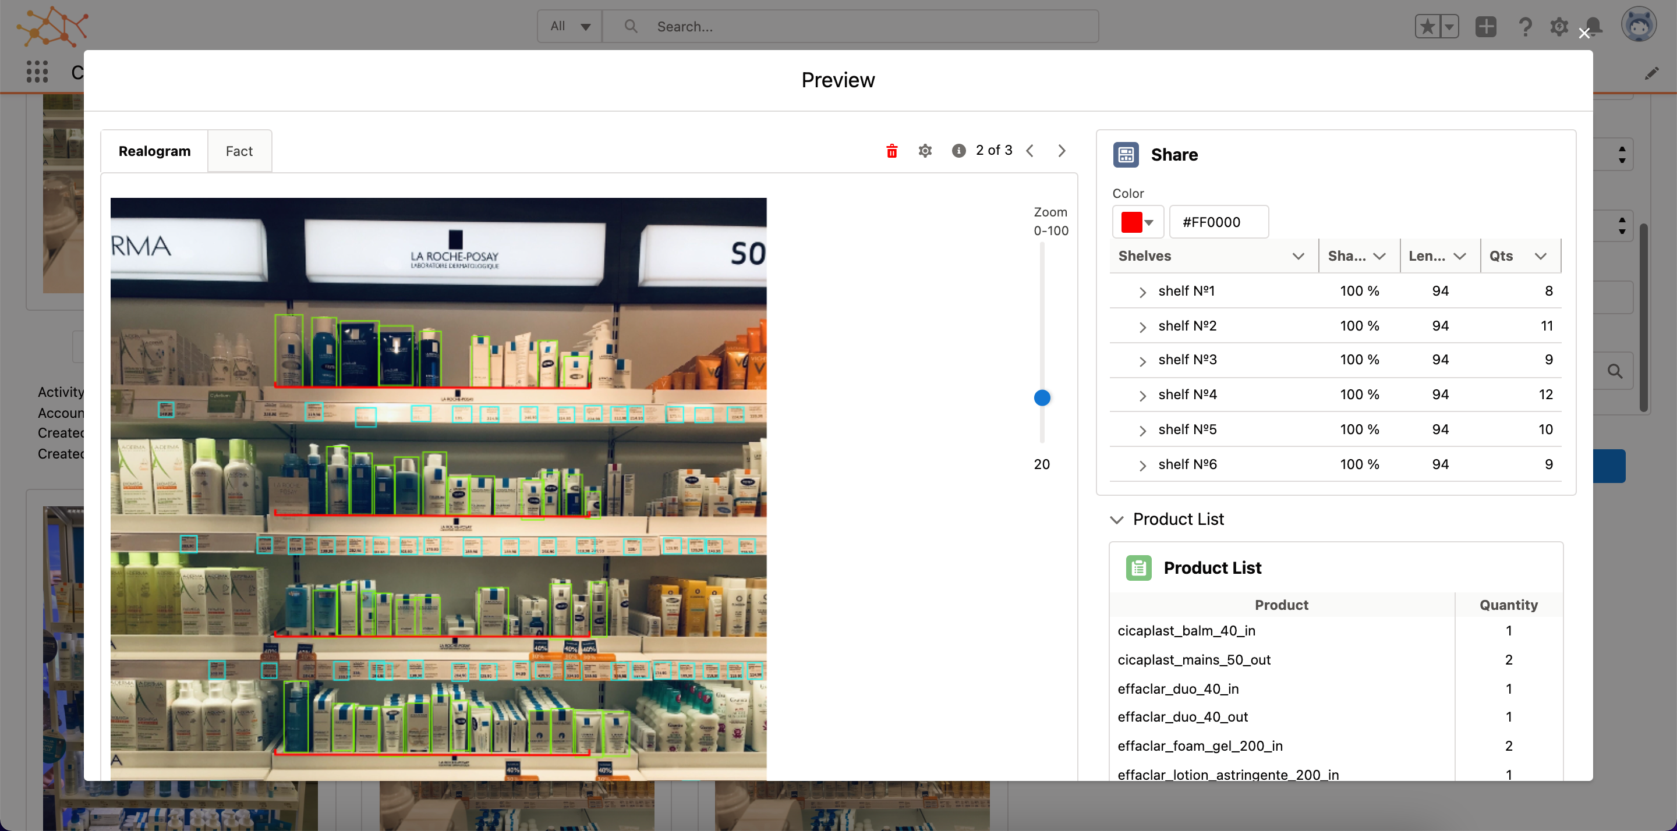Click the zoom slider handle

(1042, 397)
